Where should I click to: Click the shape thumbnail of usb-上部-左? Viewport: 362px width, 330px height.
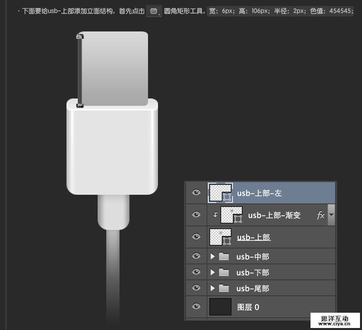tap(220, 192)
